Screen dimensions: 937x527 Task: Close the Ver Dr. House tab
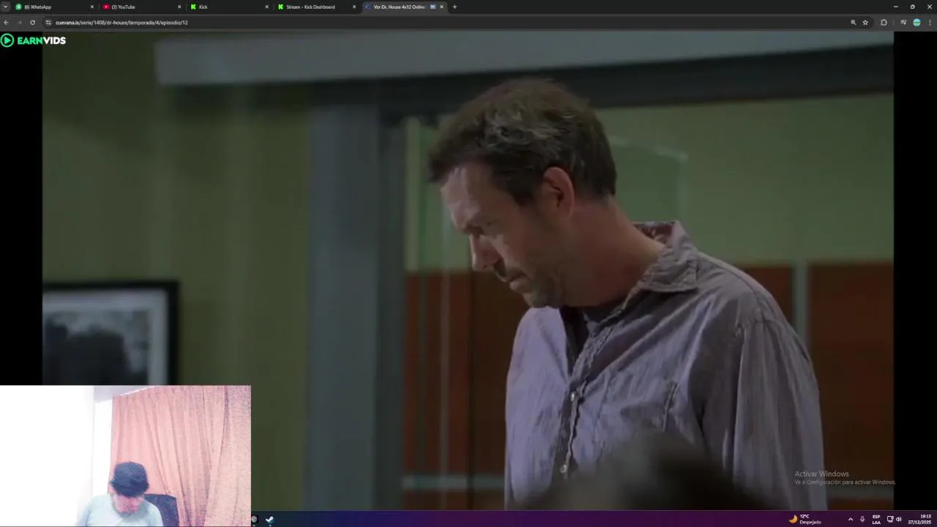(441, 7)
